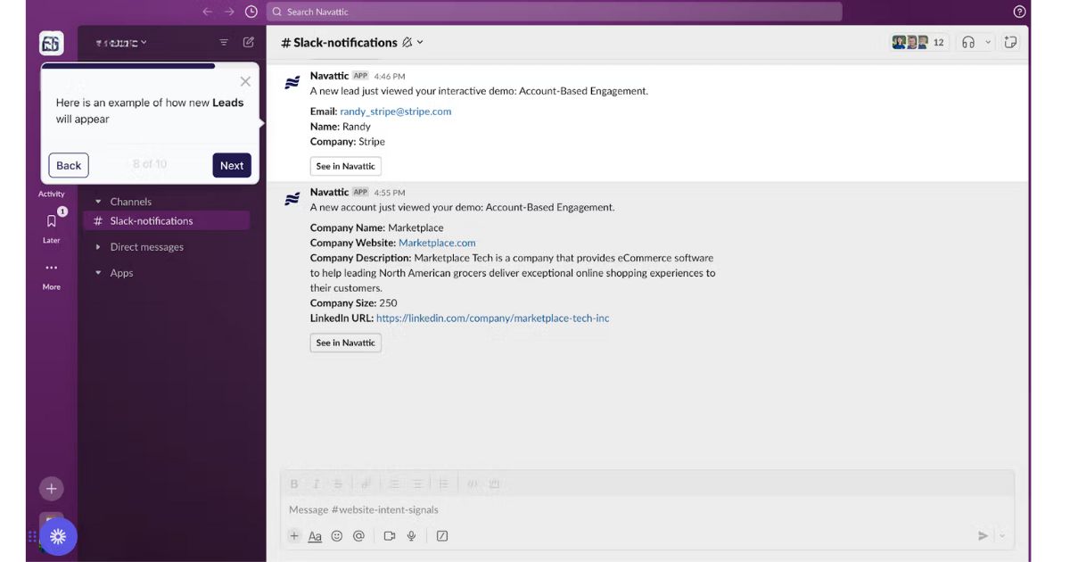1070x562 pixels.
Task: Select the Slack-notifications channel
Action: tap(151, 221)
